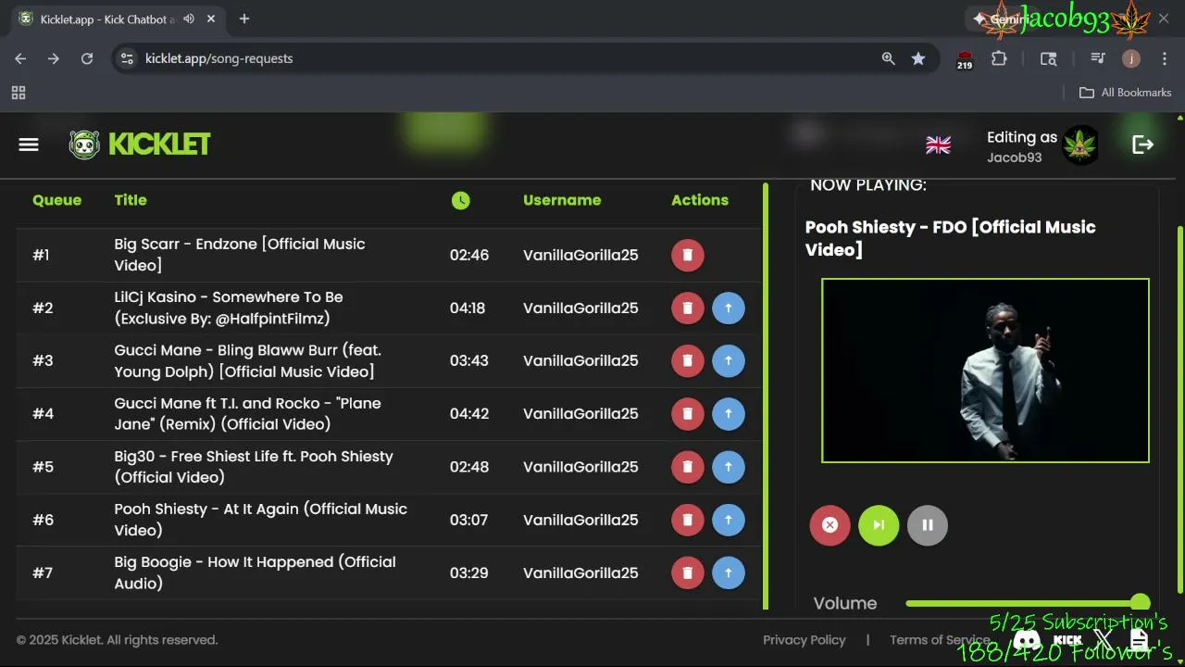Open the Jacob93 profile avatar
Viewport: 1185px width, 667px height.
pos(1080,145)
